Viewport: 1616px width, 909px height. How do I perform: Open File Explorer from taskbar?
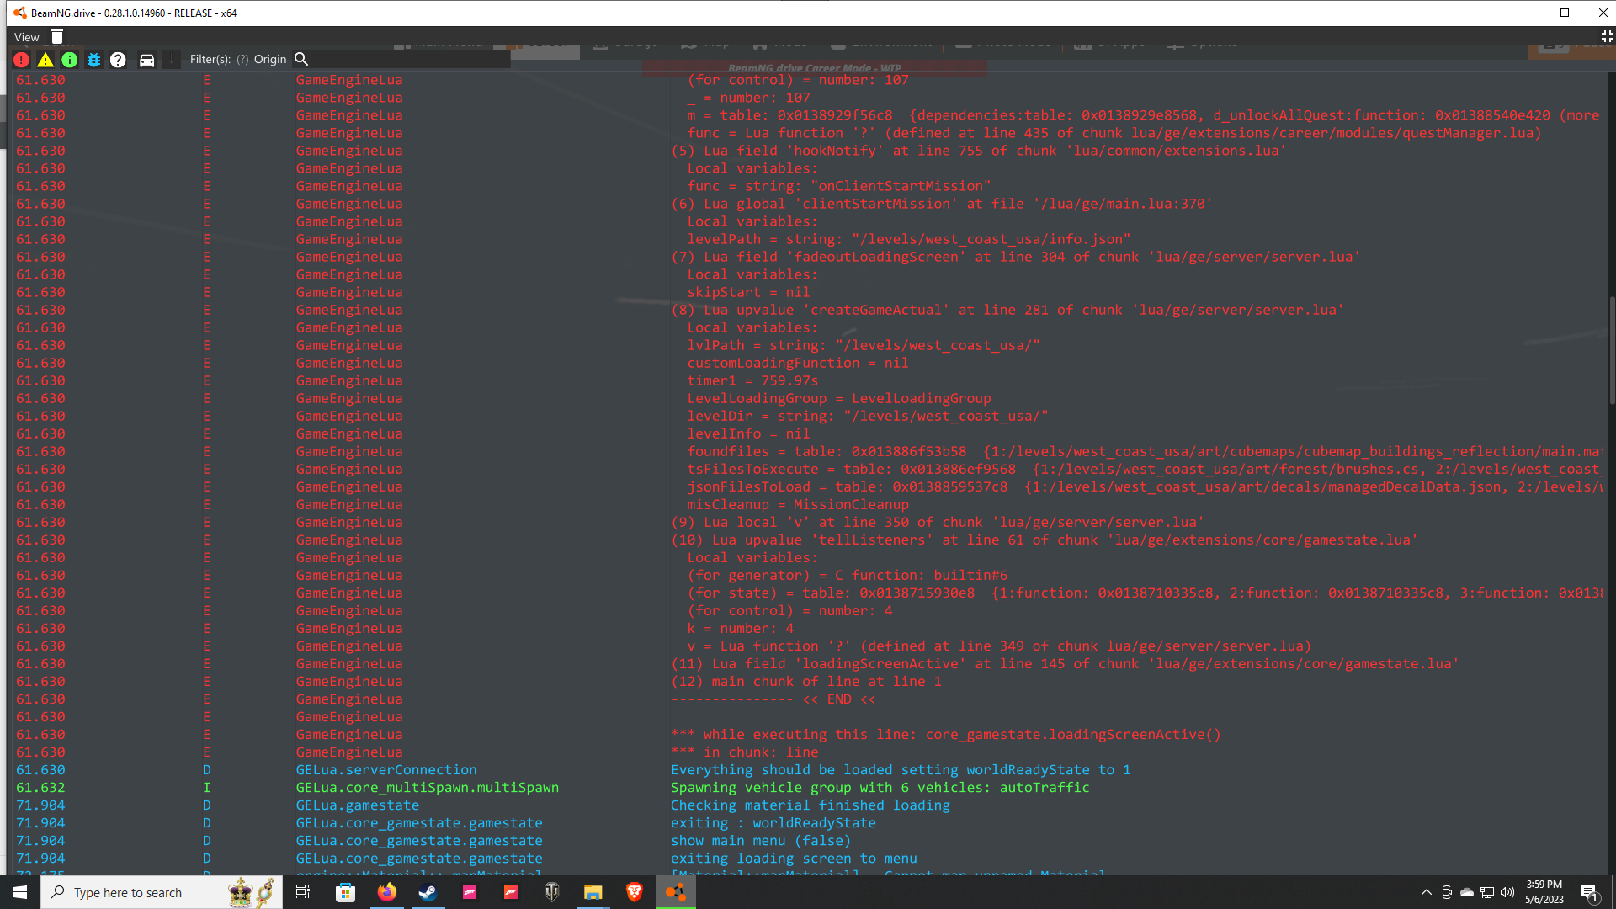coord(593,892)
